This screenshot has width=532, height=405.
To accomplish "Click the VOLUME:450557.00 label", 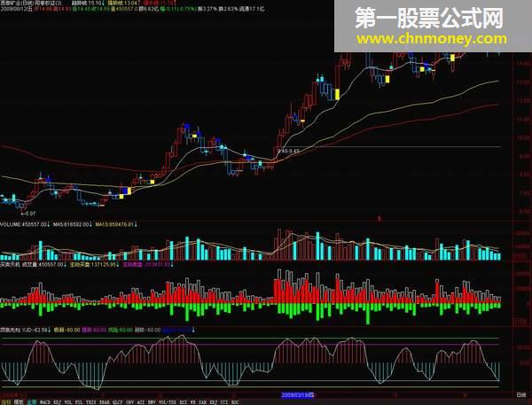I will pyautogui.click(x=23, y=224).
